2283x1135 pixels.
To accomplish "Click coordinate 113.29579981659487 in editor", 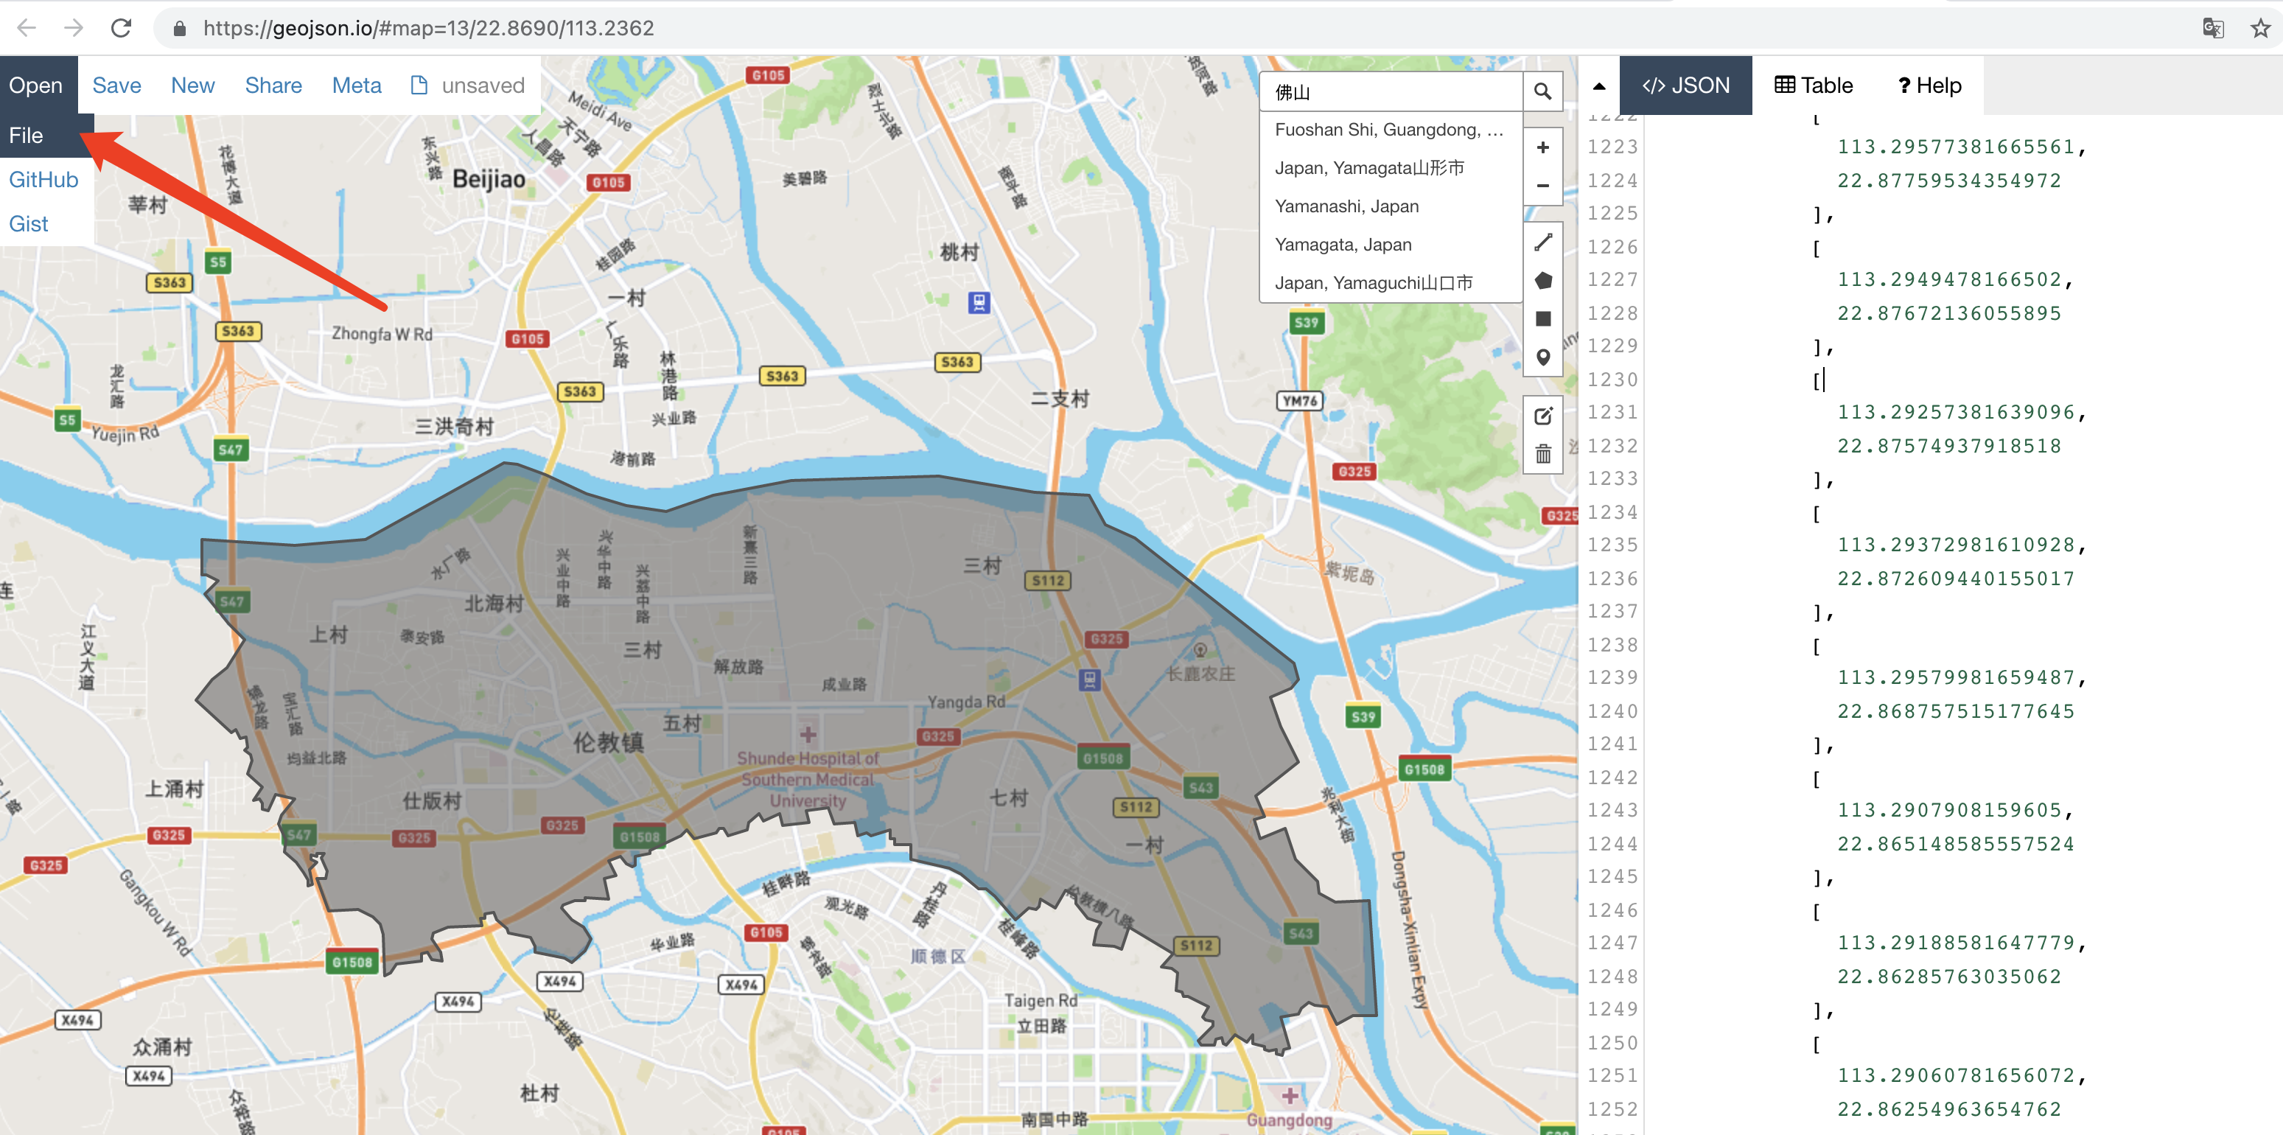I will 1957,677.
